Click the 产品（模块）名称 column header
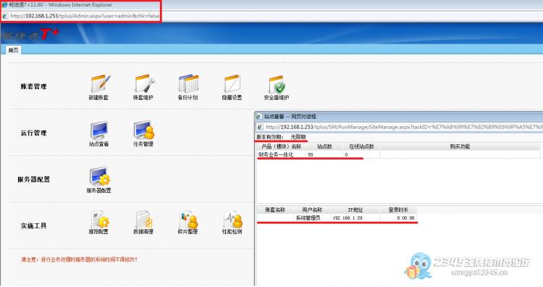Screen dimensions: 543x287 coord(281,146)
